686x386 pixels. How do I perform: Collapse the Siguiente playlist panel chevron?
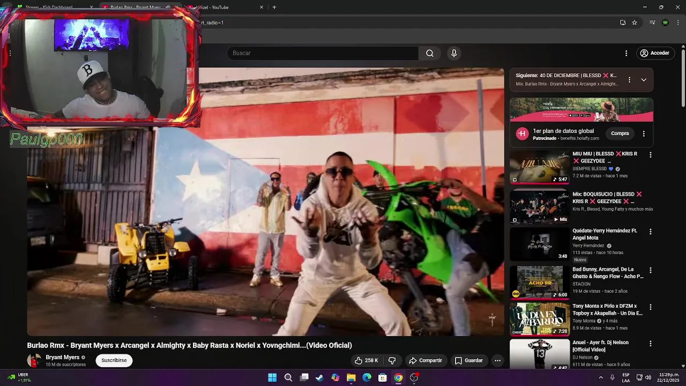pyautogui.click(x=644, y=79)
